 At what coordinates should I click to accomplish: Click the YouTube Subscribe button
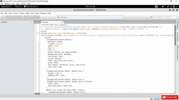point(170,97)
